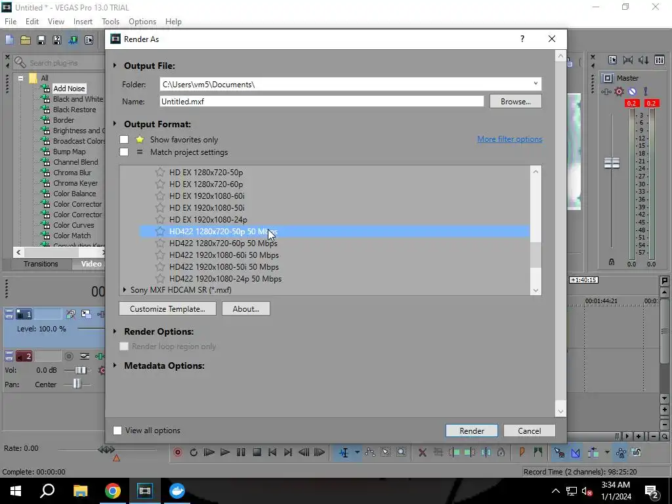
Task: Expand the Render Options section triangle
Action: click(115, 331)
